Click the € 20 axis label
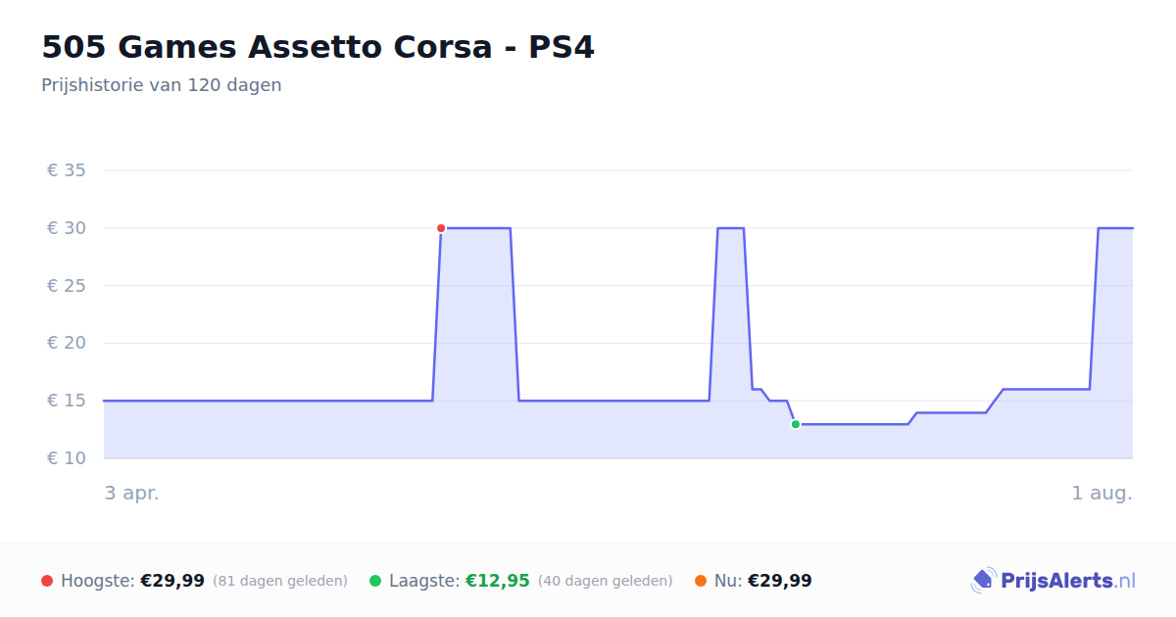This screenshot has height=617, width=1176. tap(67, 343)
